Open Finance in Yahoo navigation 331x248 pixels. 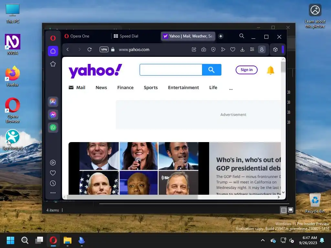point(125,88)
